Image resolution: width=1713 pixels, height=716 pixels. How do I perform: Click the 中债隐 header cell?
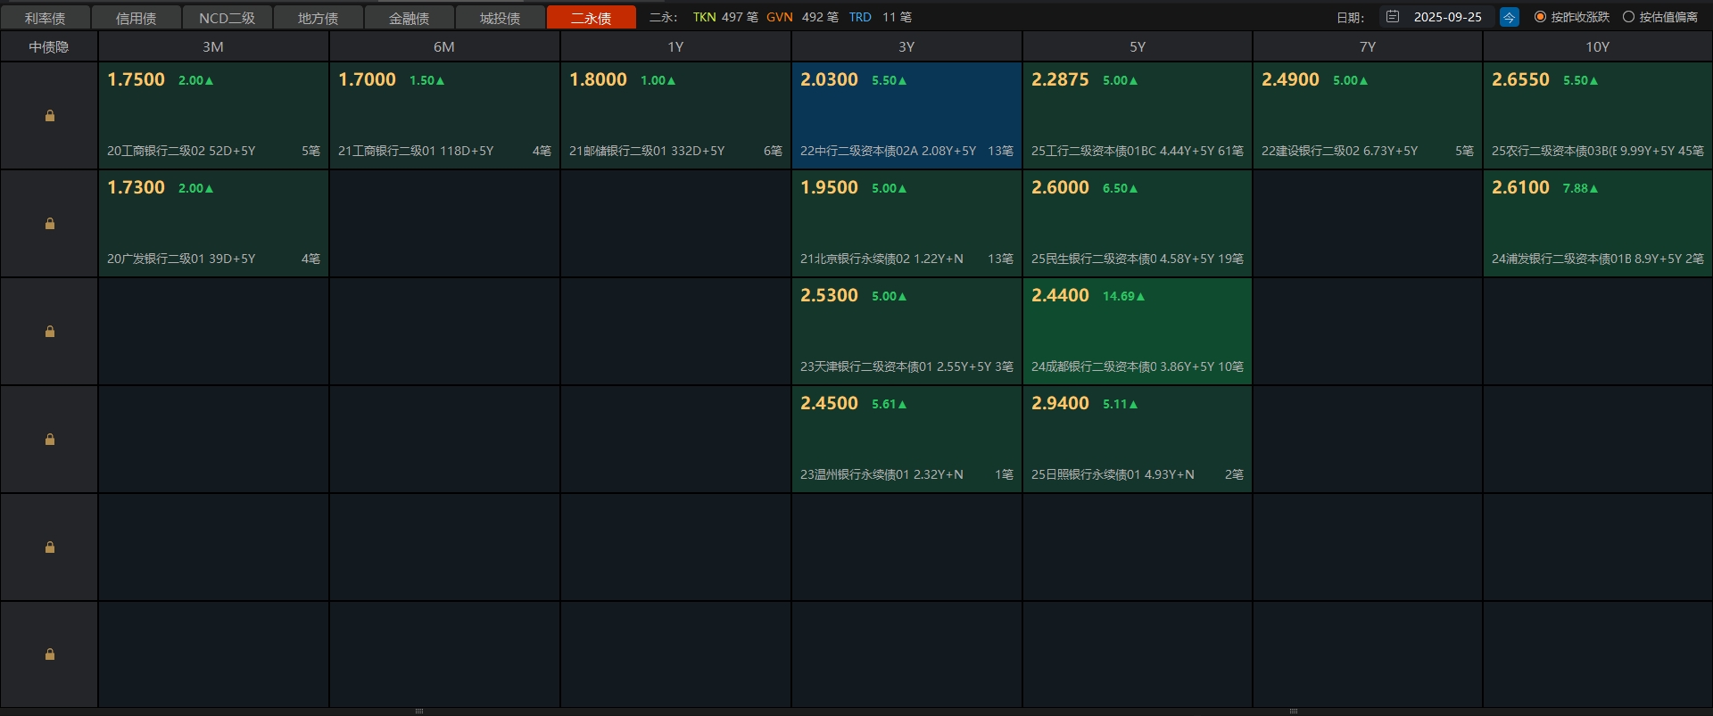click(x=49, y=47)
